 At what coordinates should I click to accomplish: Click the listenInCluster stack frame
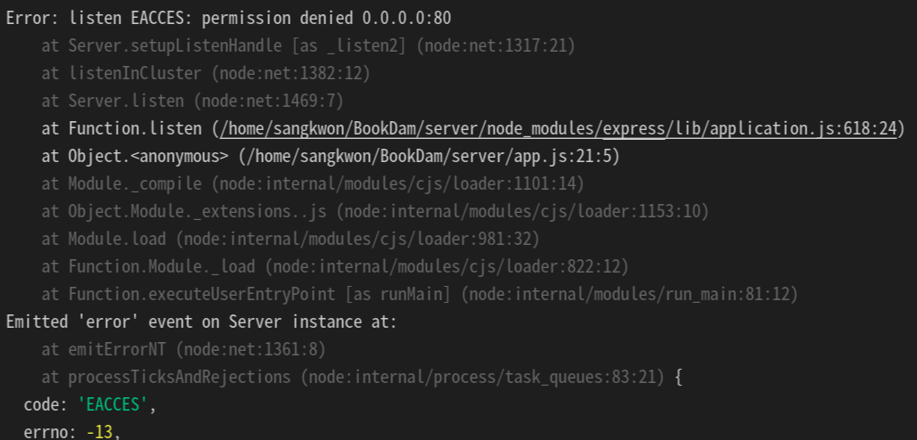[x=206, y=74]
